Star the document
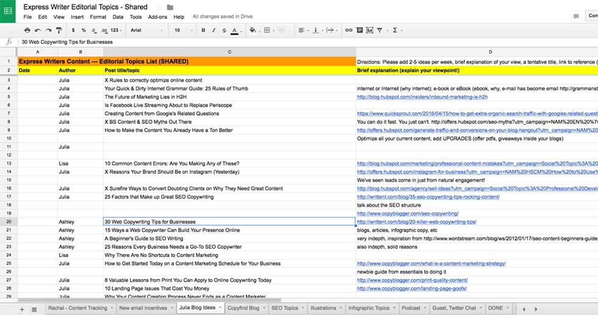 click(x=159, y=7)
